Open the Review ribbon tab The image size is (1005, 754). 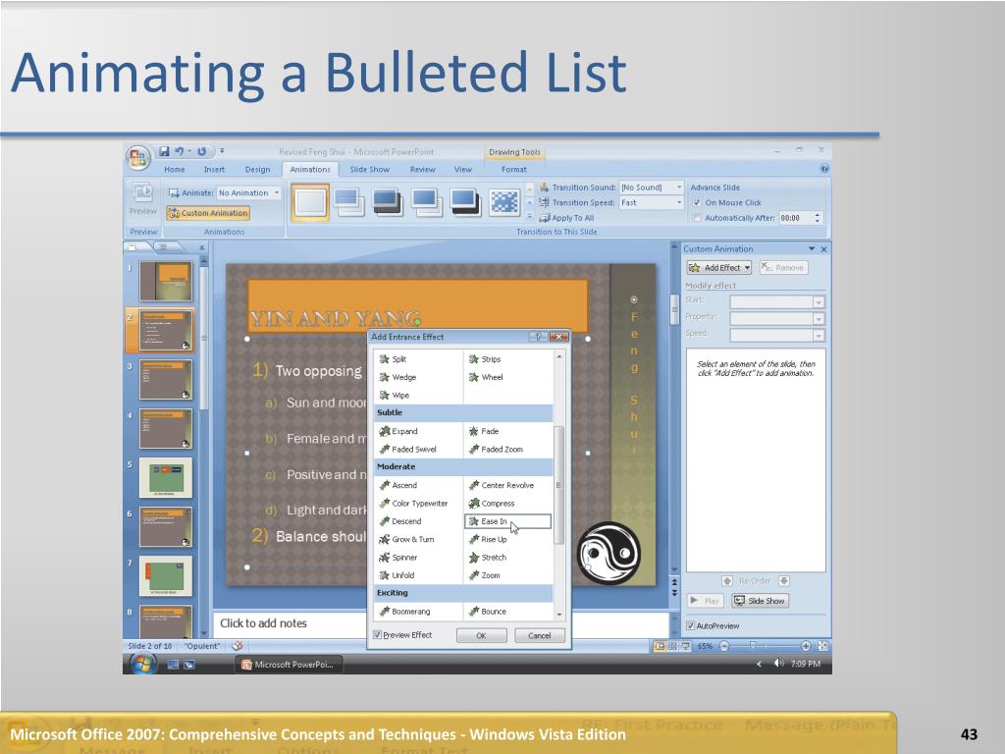(x=422, y=169)
